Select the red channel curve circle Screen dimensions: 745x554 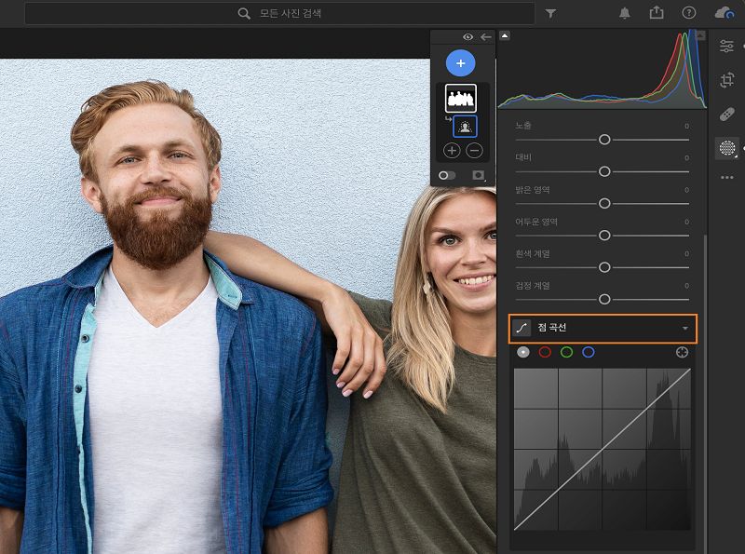[x=545, y=352]
